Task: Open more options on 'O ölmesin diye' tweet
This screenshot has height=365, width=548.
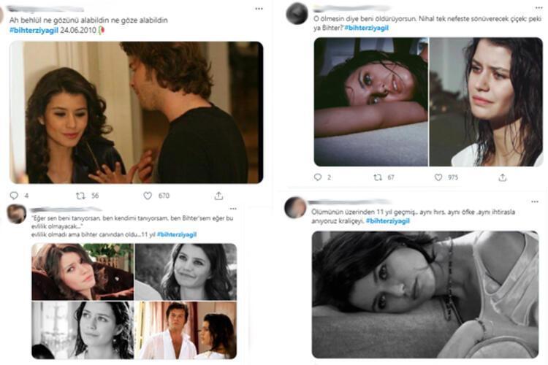Action: pos(532,8)
